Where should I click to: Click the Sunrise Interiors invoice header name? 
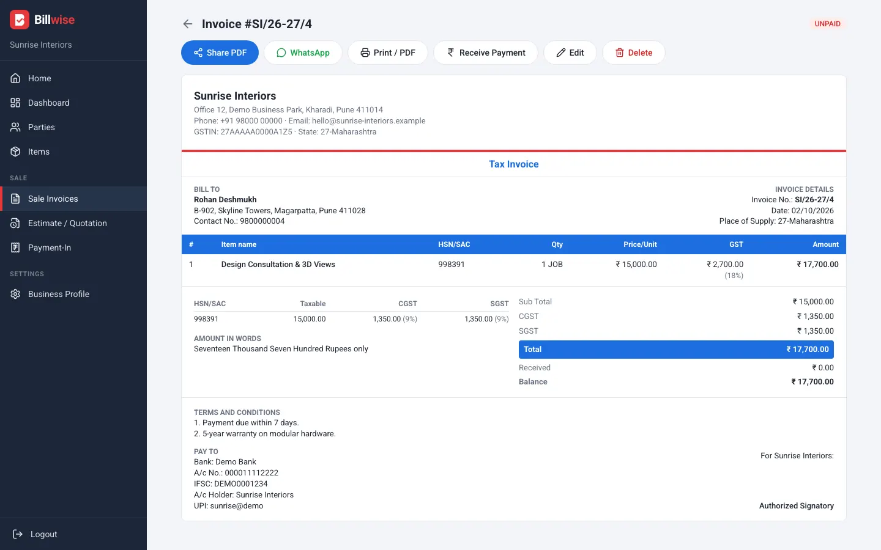(x=235, y=96)
